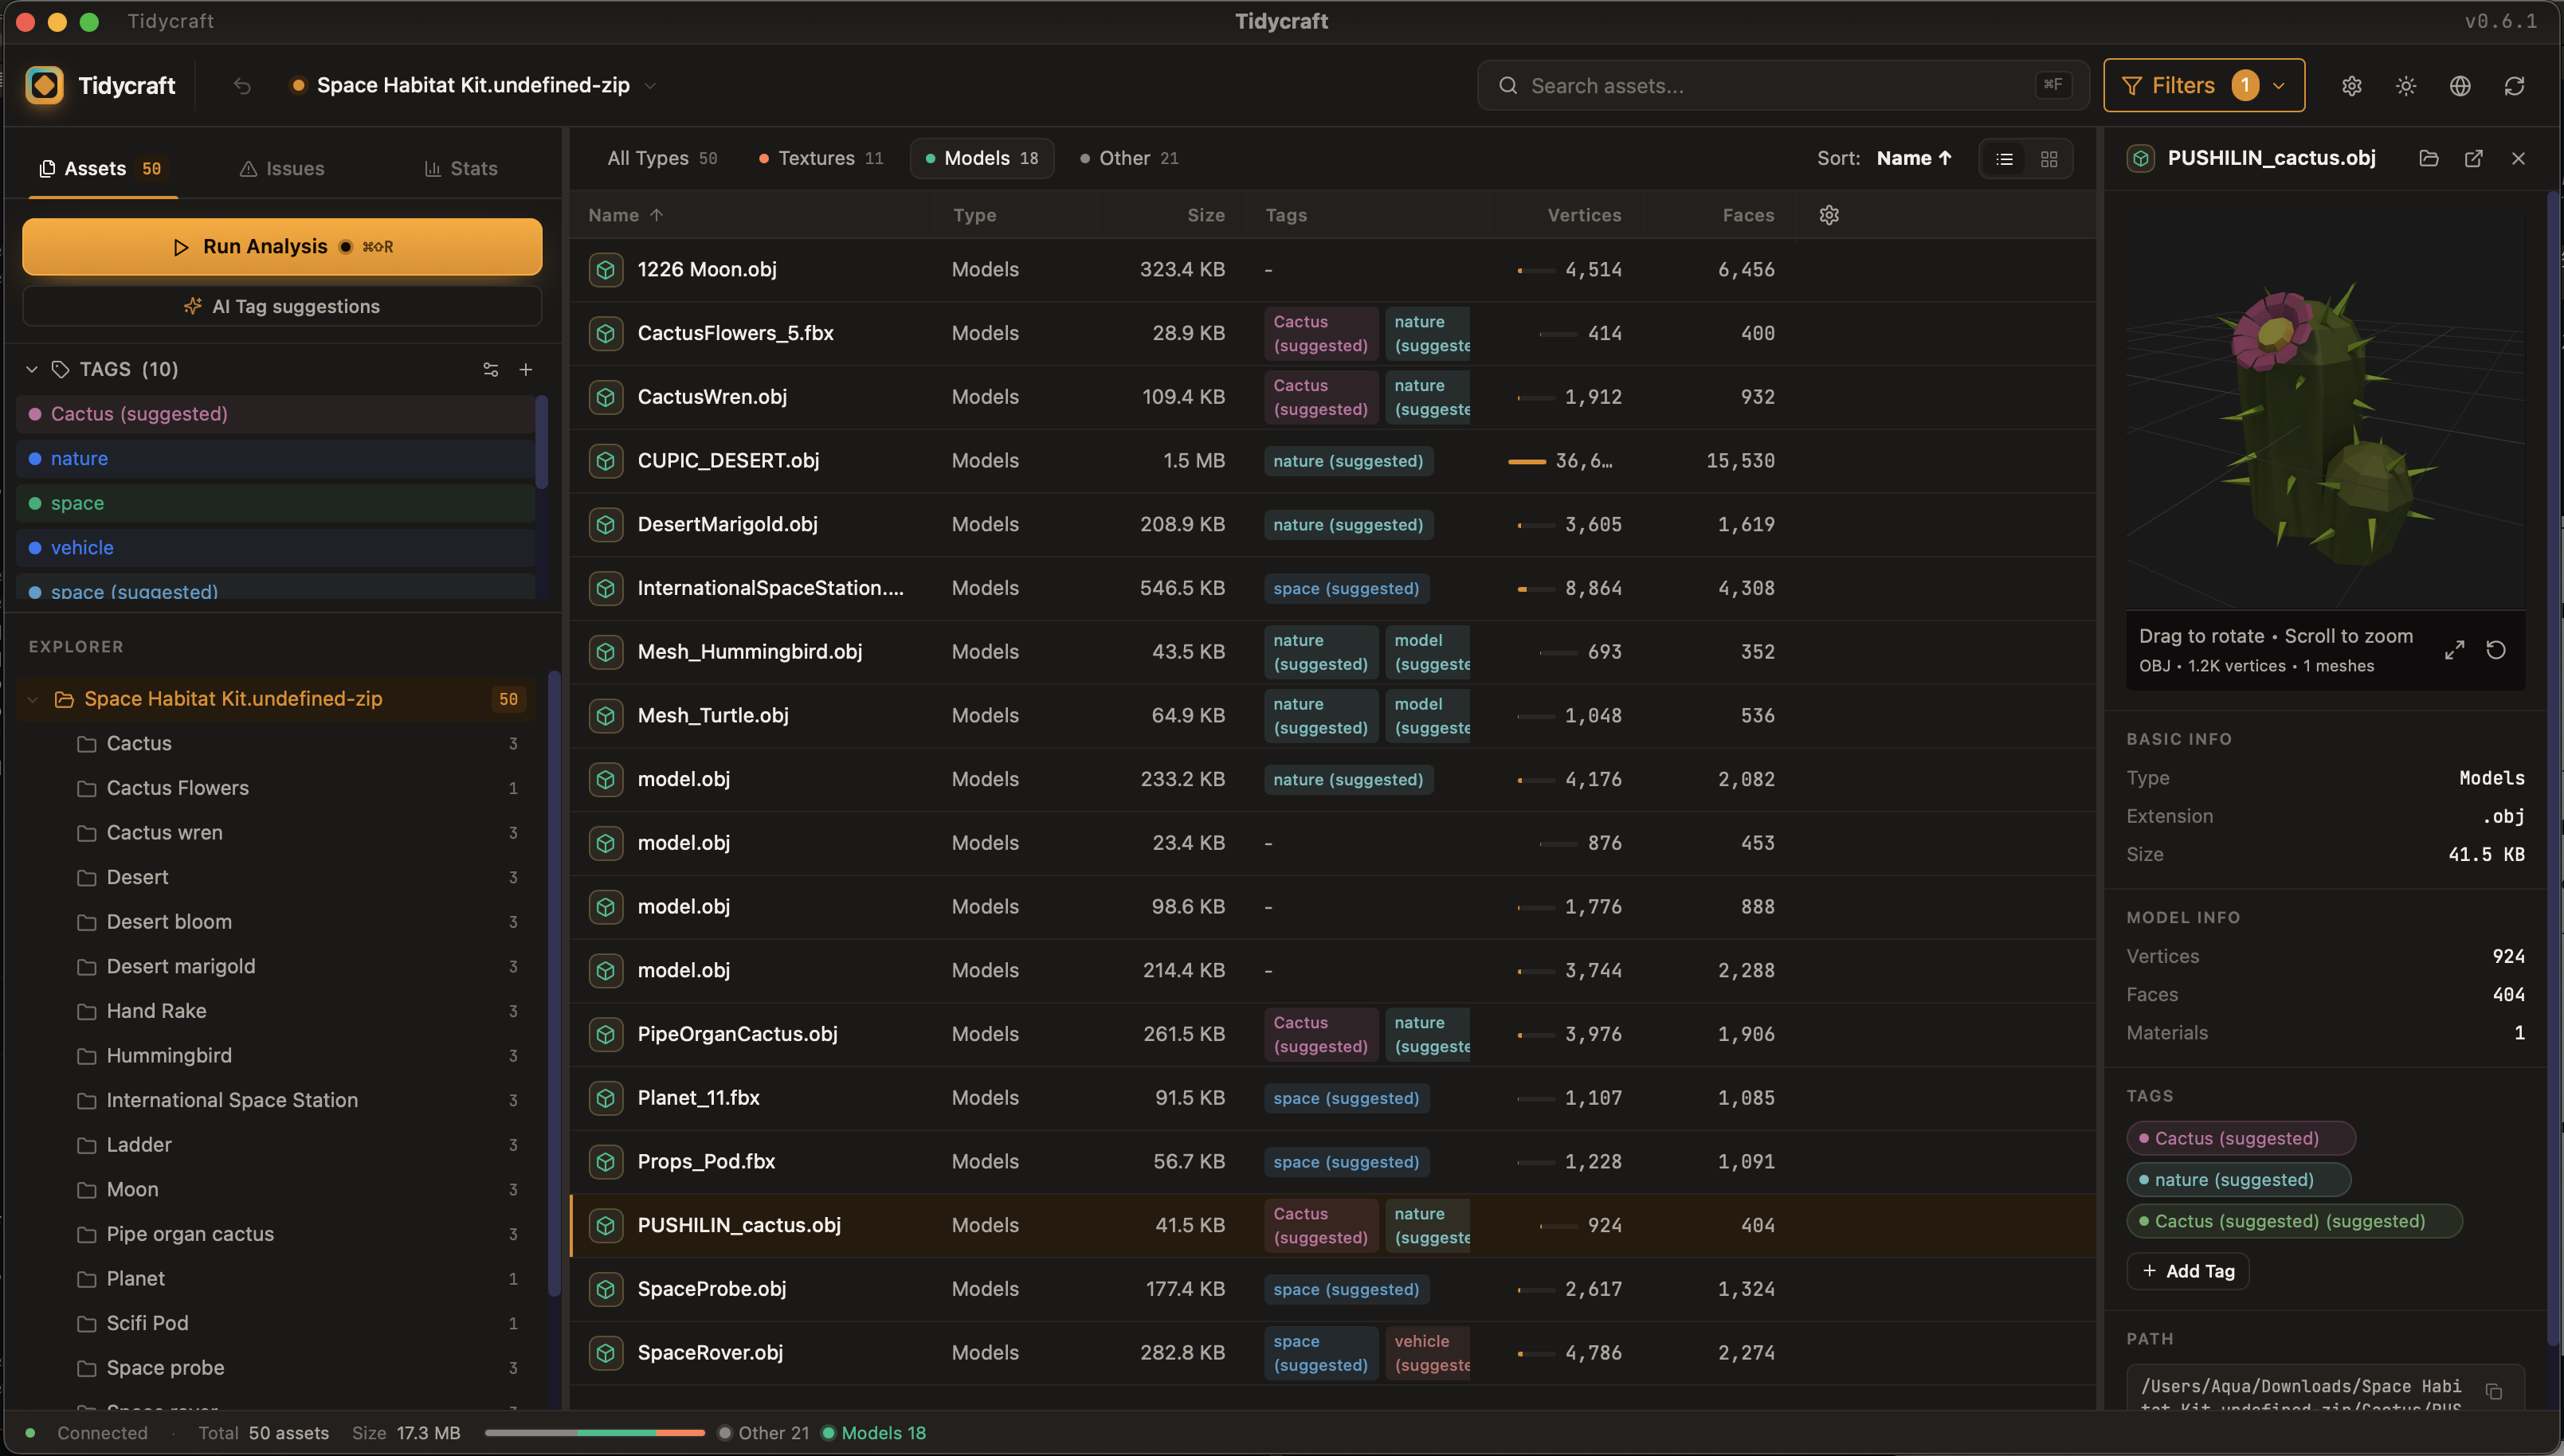Filter by Other type

1129,158
